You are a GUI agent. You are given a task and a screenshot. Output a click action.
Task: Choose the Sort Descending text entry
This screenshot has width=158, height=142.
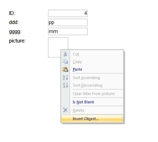[87, 85]
